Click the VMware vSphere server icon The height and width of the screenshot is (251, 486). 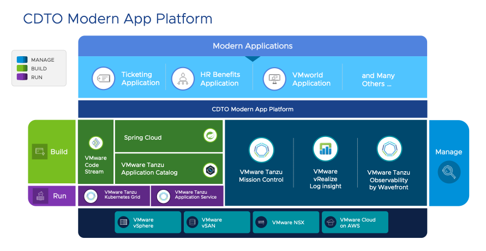(124, 222)
